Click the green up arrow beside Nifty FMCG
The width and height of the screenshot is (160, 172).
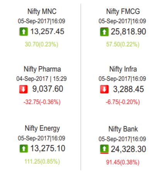tap(104, 32)
